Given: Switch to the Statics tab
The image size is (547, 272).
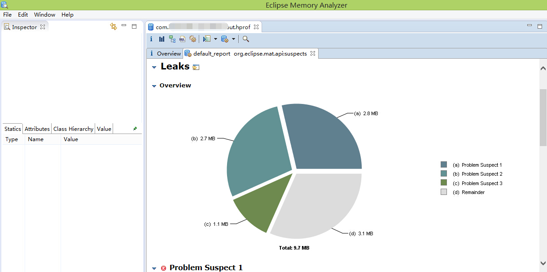Looking at the screenshot, I should point(13,129).
